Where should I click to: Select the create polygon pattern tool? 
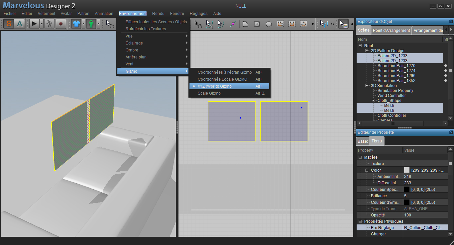[246, 24]
